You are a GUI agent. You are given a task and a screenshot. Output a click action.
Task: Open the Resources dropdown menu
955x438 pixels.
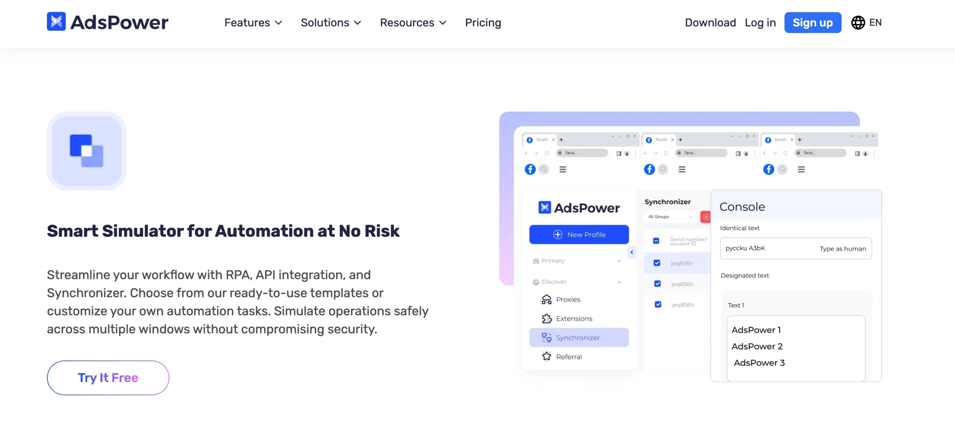pyautogui.click(x=413, y=23)
